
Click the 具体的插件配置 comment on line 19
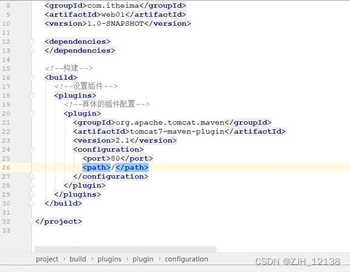tap(107, 104)
